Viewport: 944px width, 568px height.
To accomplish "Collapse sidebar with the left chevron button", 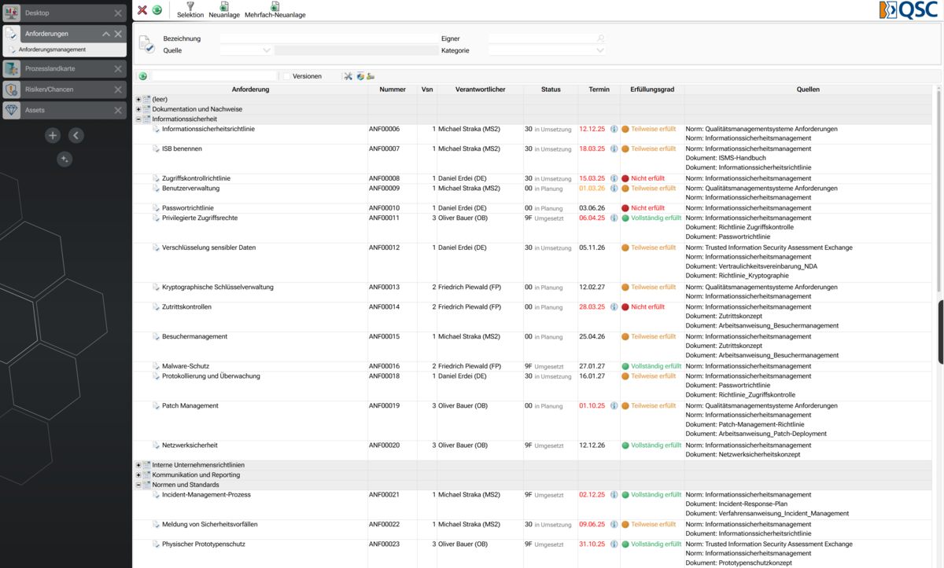I will click(76, 135).
